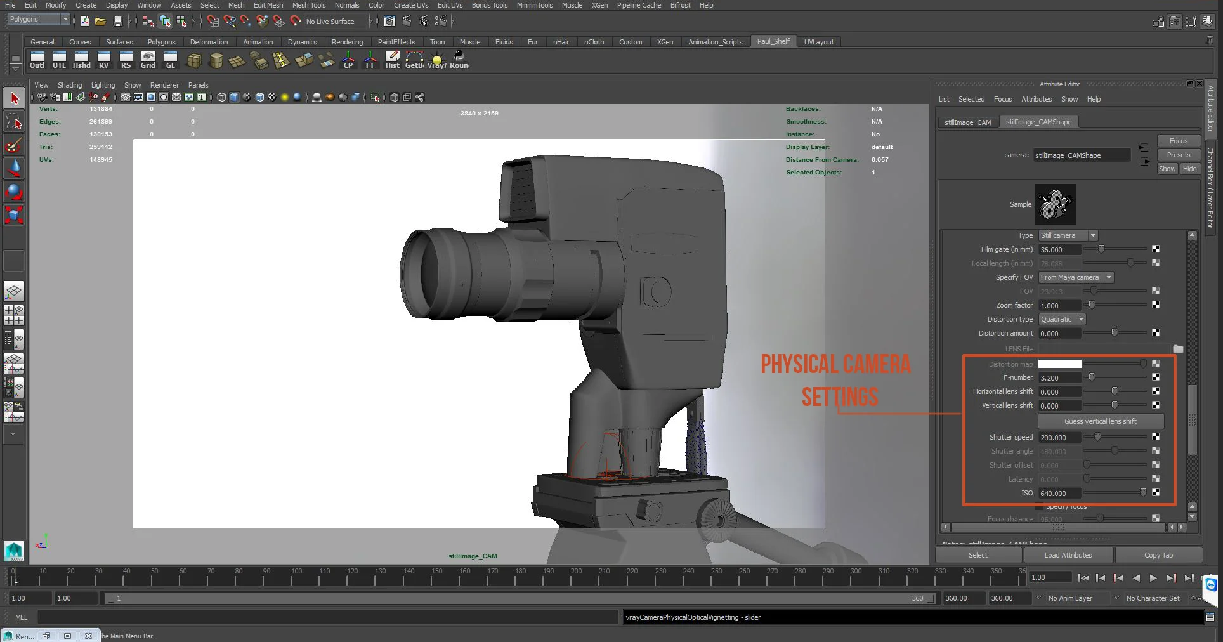Click the F-number map button checker icon

coord(1156,377)
